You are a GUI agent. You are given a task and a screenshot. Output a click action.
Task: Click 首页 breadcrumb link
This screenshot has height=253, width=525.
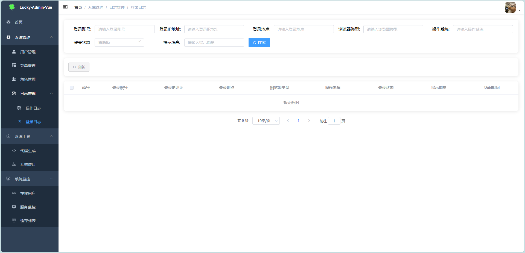pos(78,7)
